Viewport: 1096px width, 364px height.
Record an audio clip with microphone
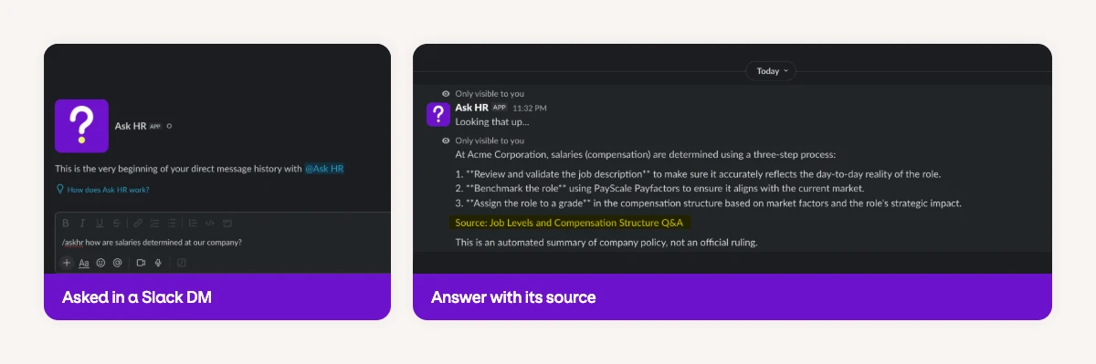158,263
